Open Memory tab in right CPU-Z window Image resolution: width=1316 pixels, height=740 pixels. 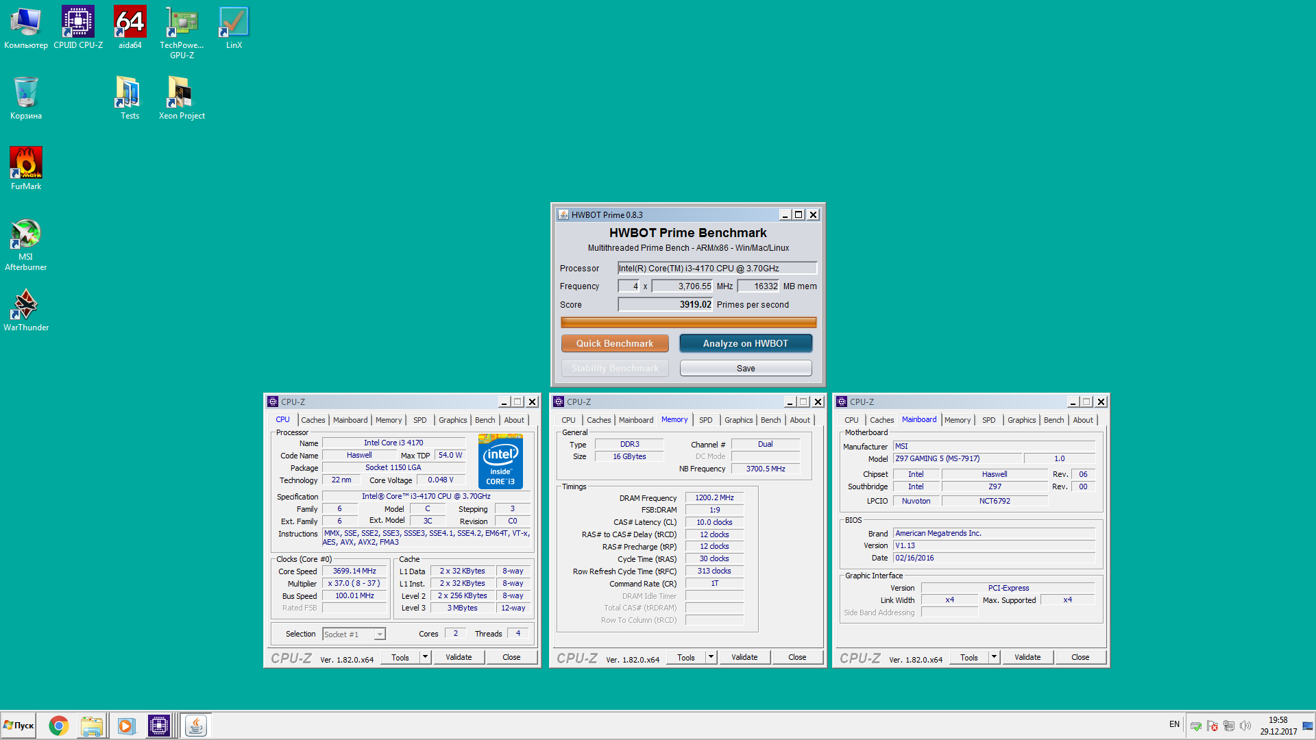957,420
